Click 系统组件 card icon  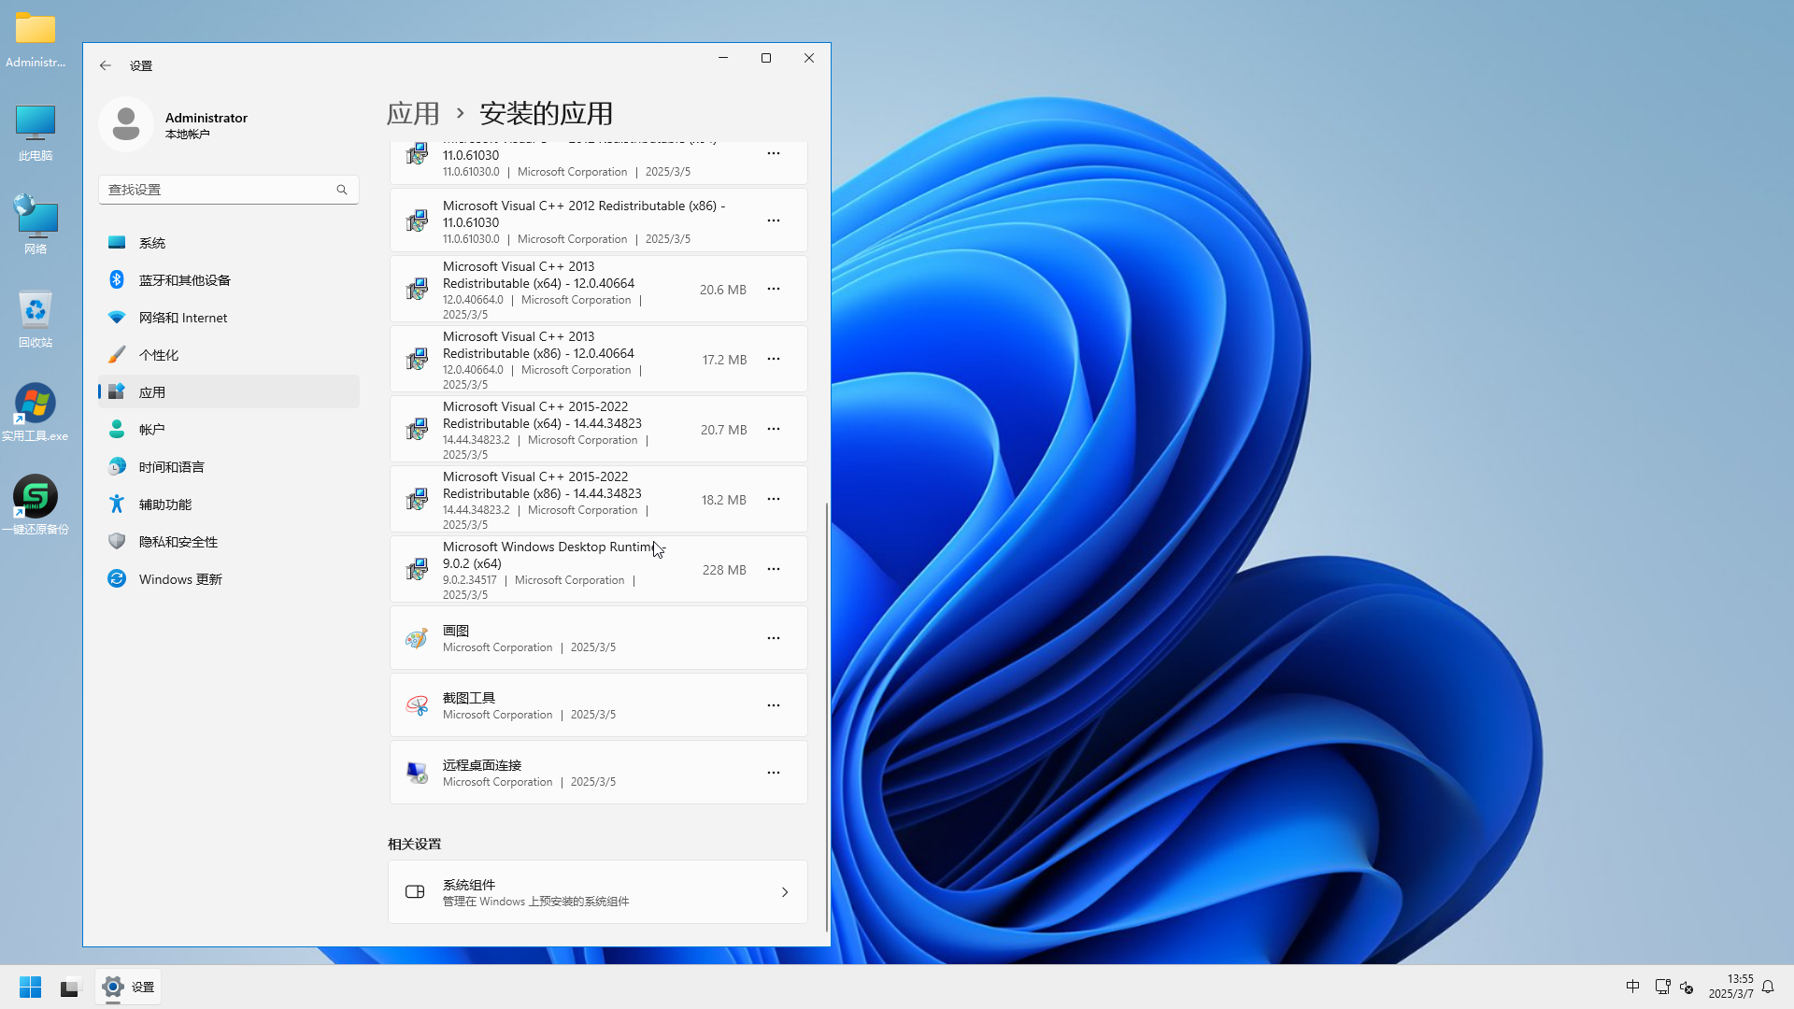click(415, 892)
